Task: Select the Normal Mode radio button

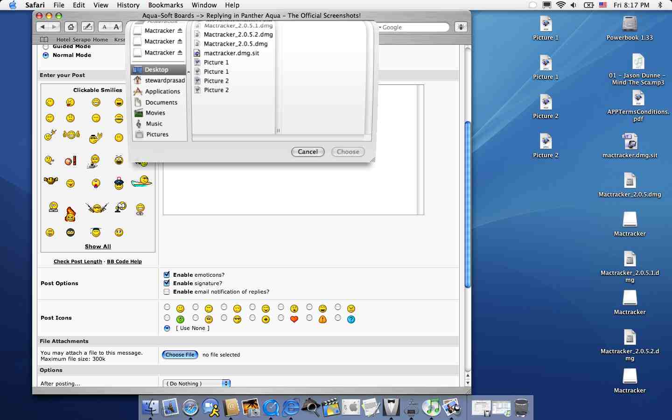Action: click(46, 55)
